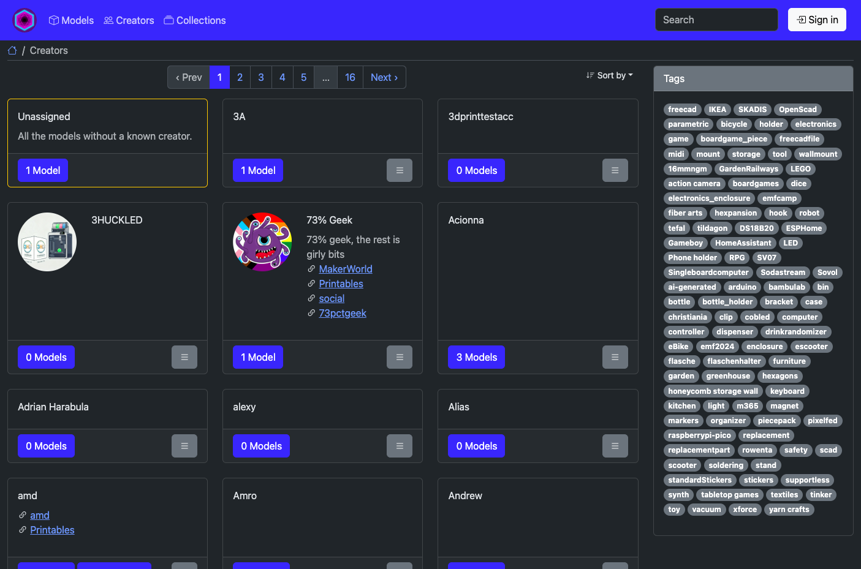Viewport: 861px width, 569px height.
Task: View 3HUCKLED avatar thumbnail
Action: click(x=47, y=242)
